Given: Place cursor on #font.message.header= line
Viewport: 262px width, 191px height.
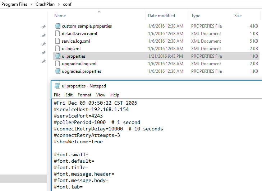Looking at the screenshot, I should pyautogui.click(x=84, y=174).
